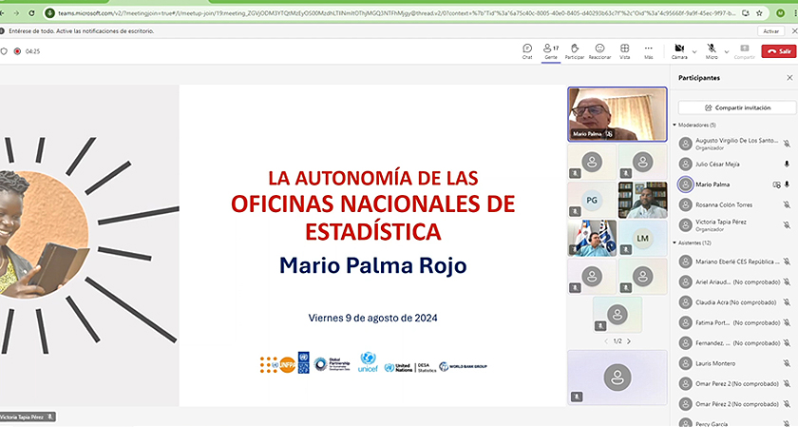Select Lauris Montero participant row
Viewport: 798px width, 427px height.
pyautogui.click(x=734, y=363)
